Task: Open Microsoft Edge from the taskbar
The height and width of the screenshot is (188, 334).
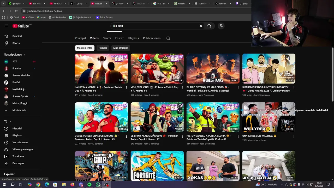Action: [47, 185]
